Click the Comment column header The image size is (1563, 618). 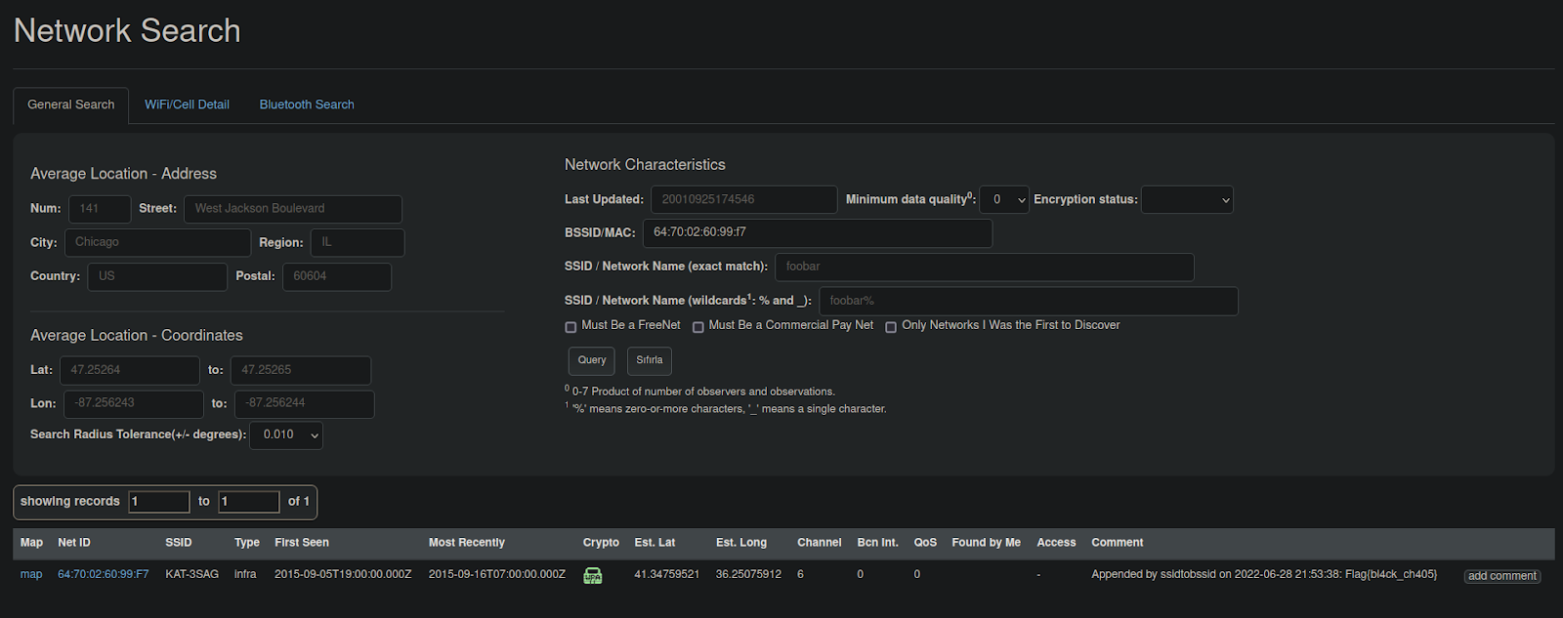coord(1118,543)
